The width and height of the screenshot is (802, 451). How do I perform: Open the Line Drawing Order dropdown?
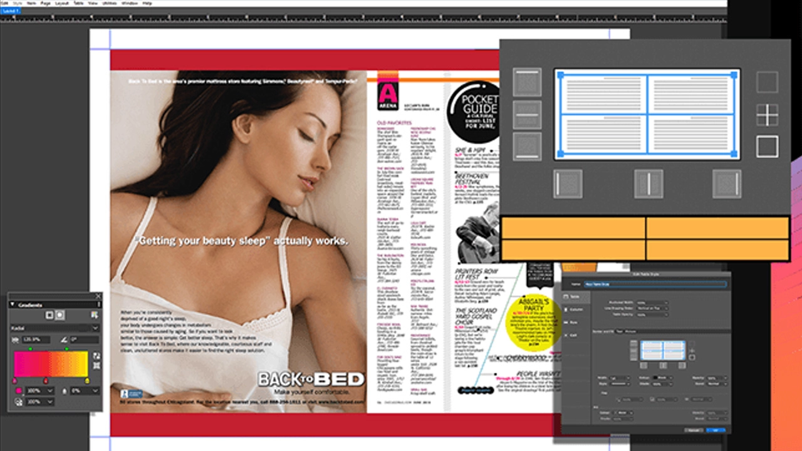point(652,308)
